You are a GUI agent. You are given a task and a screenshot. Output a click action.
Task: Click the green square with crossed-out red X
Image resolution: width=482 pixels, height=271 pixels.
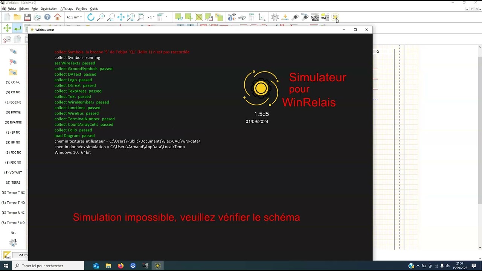[199, 17]
